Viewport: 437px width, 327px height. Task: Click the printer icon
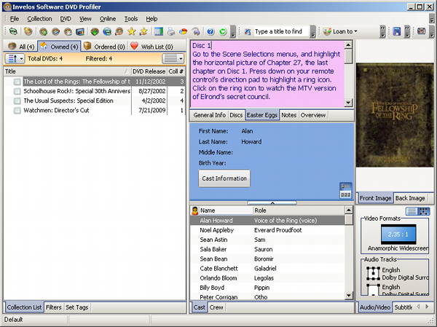coord(171,31)
